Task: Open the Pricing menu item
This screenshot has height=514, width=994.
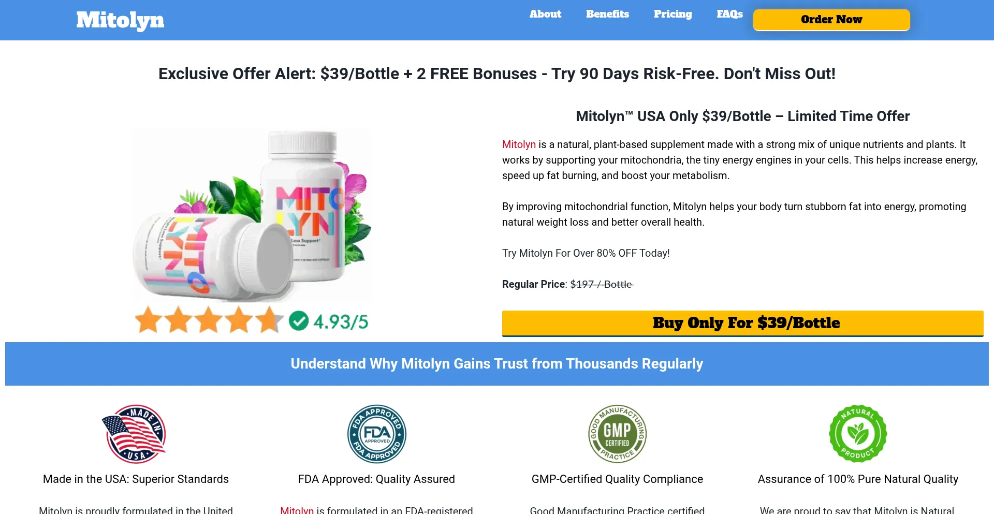Action: tap(673, 14)
